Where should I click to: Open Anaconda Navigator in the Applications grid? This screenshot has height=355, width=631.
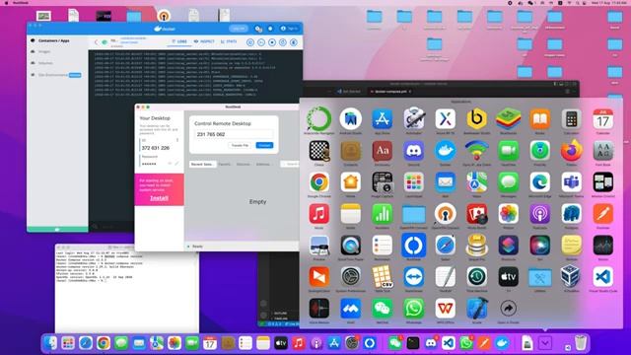pyautogui.click(x=318, y=119)
